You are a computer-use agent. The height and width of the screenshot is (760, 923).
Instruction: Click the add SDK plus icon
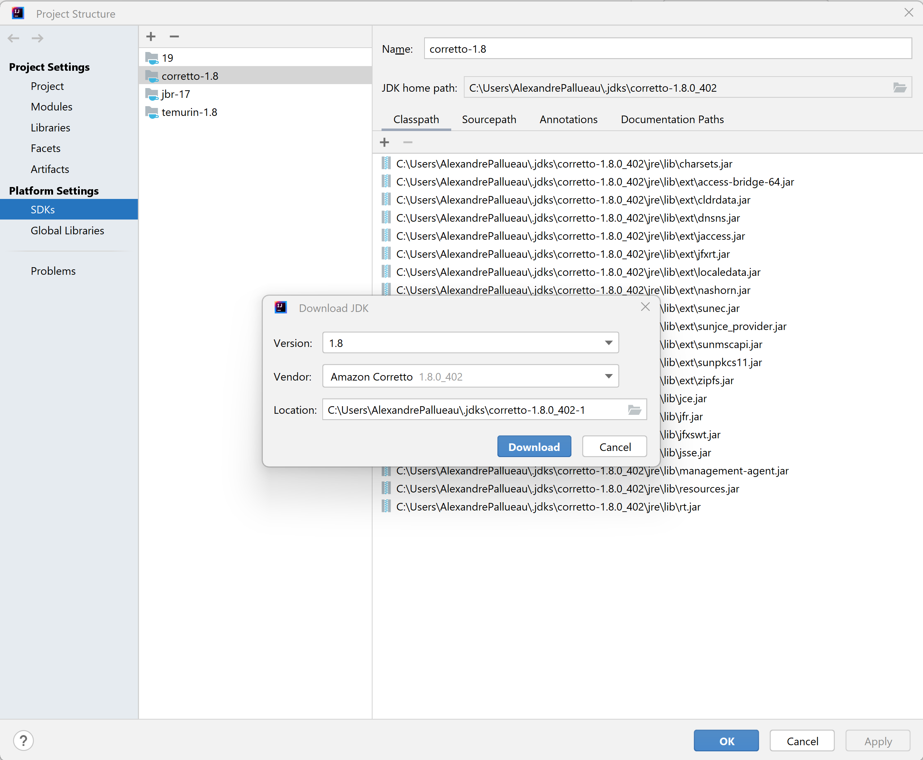coord(151,36)
